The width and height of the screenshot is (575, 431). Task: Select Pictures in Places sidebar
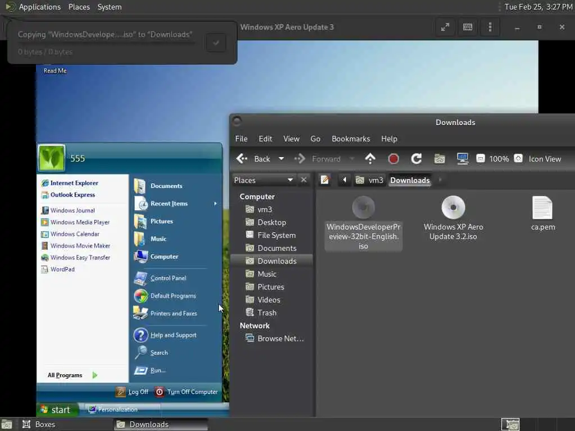[x=272, y=287]
